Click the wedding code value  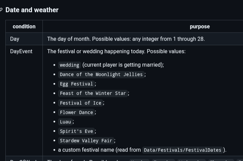(x=69, y=65)
